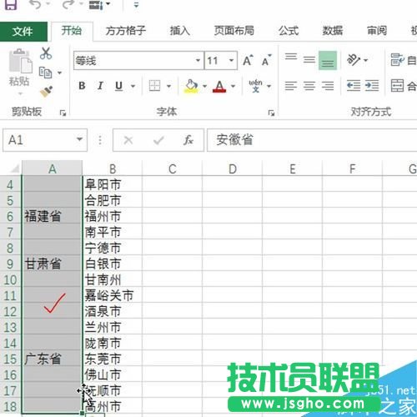Image resolution: width=417 pixels, height=417 pixels.
Task: Open the 公式 tab
Action: (x=289, y=31)
